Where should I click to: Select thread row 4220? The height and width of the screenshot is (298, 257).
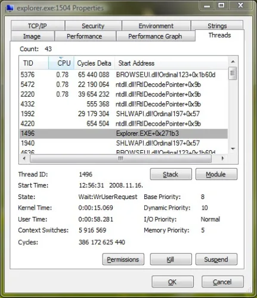coord(123,123)
